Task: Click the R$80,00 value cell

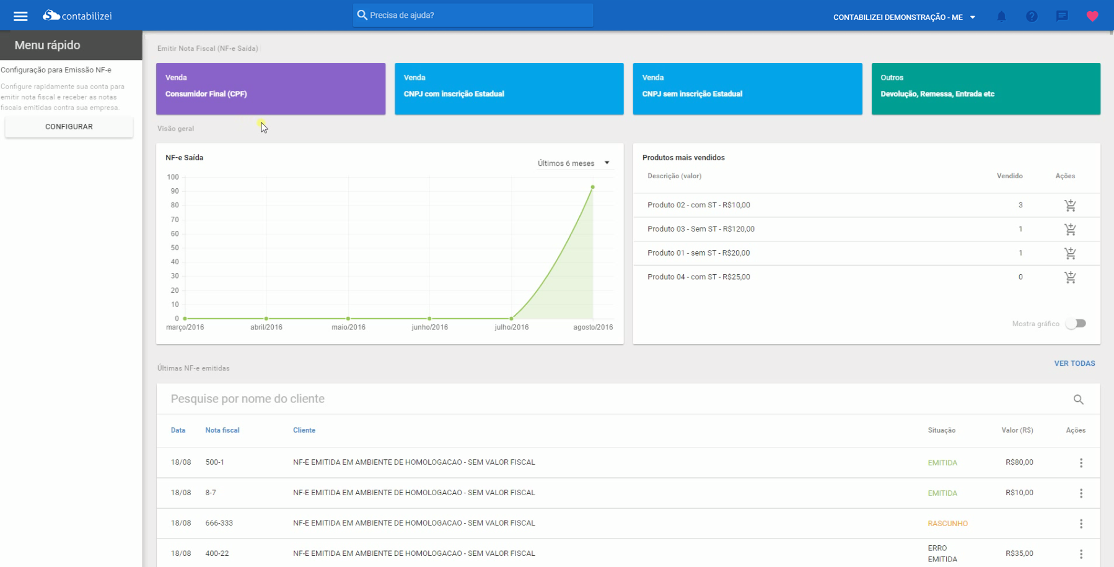Action: (1019, 462)
